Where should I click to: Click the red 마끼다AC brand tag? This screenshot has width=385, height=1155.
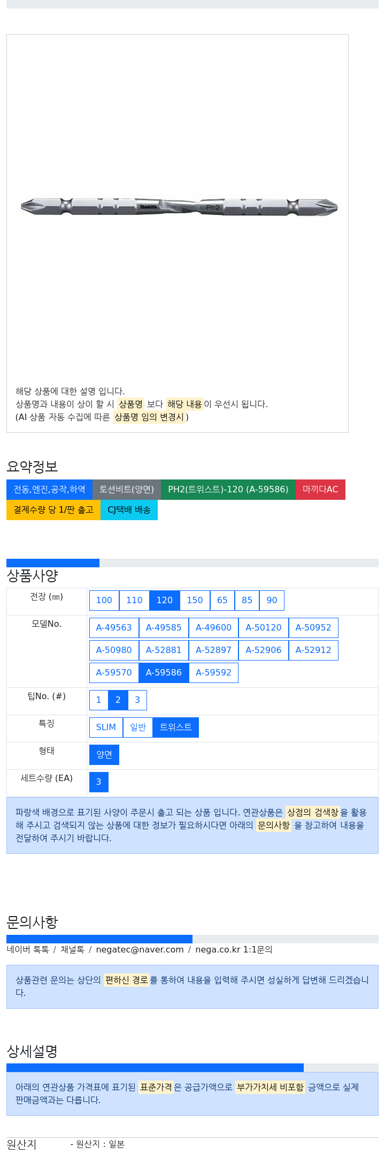tap(320, 490)
